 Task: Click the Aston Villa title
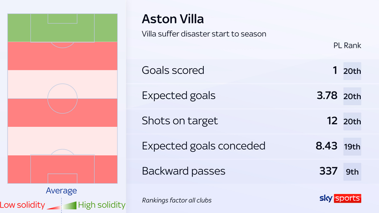[x=172, y=19]
